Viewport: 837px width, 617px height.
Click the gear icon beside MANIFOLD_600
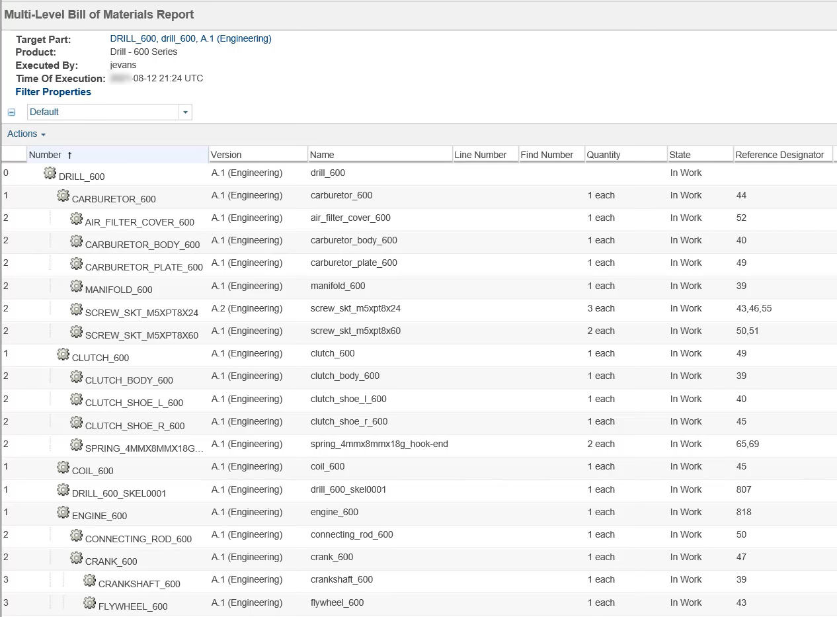(x=76, y=286)
